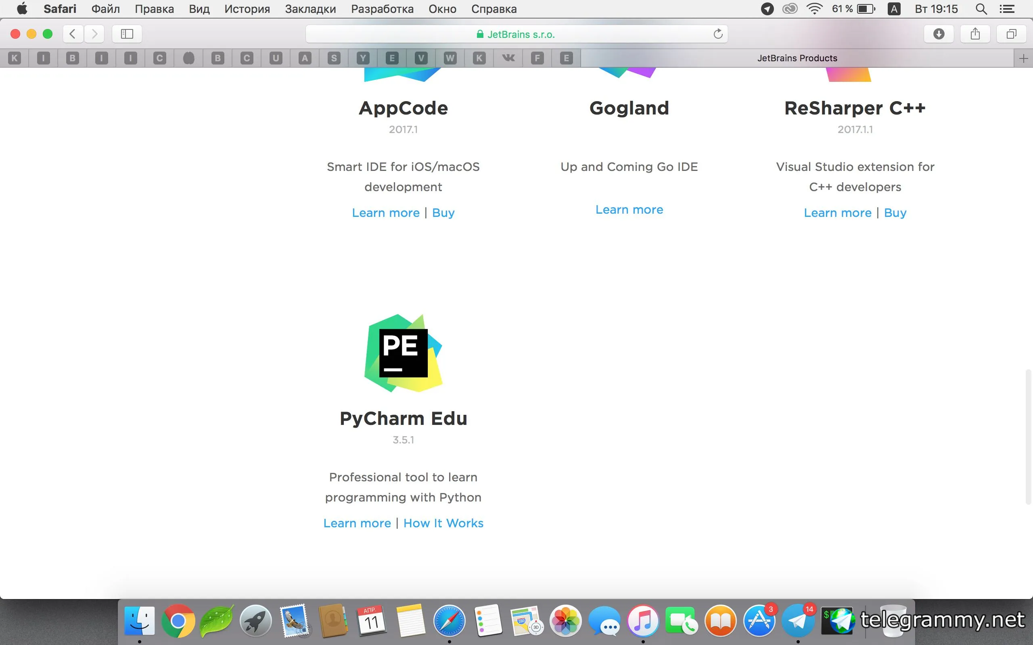Open Photos app from the Dock
This screenshot has width=1033, height=645.
(x=566, y=621)
